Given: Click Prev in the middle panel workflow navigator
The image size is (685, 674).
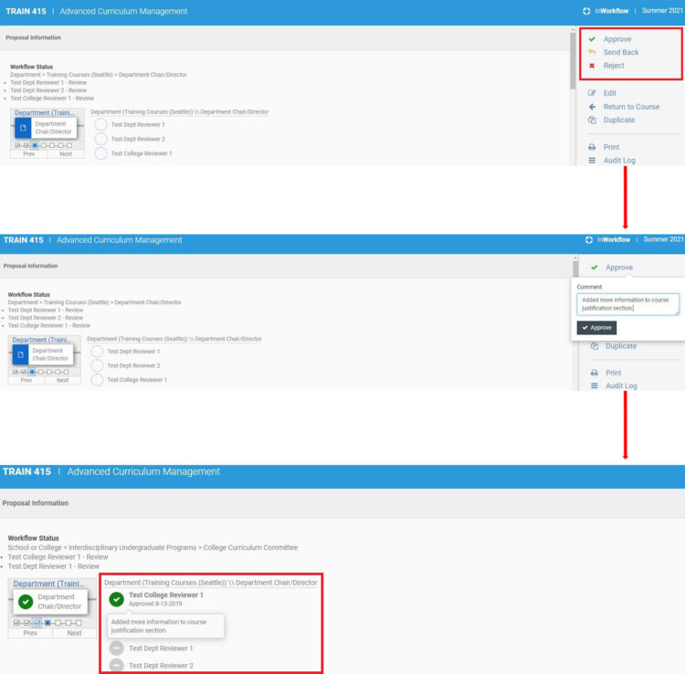Looking at the screenshot, I should pos(26,380).
